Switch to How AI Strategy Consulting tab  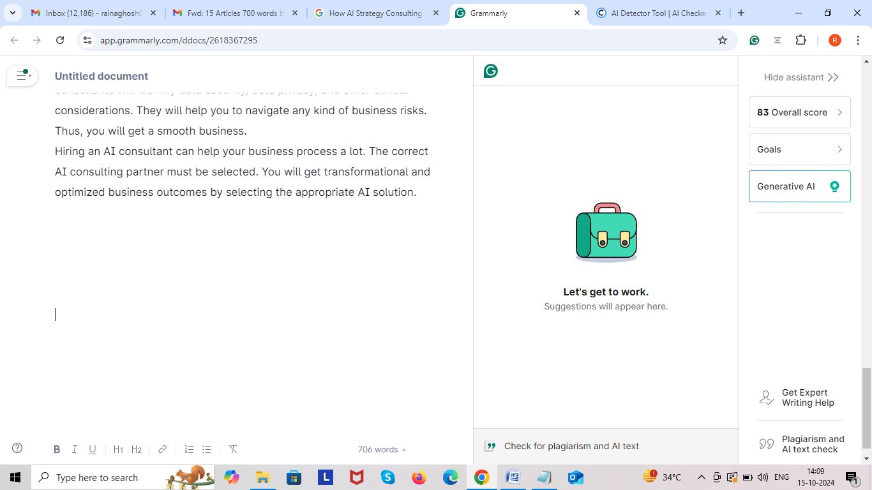pyautogui.click(x=376, y=13)
